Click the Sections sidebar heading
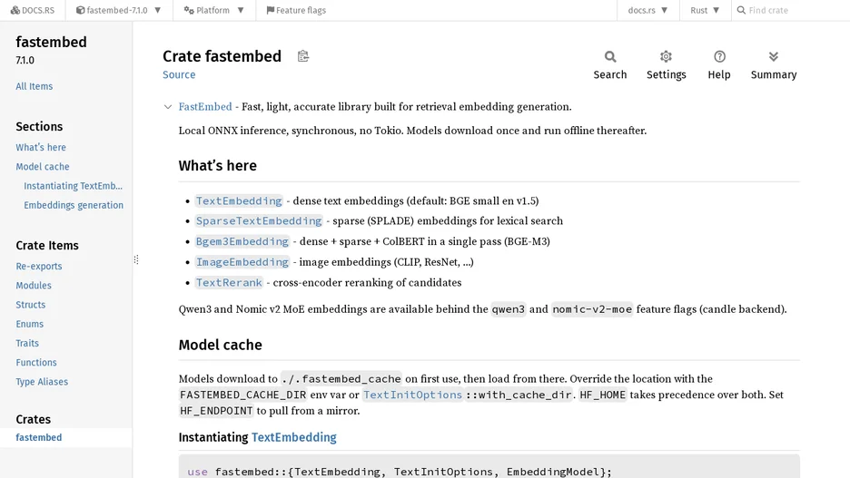Image resolution: width=850 pixels, height=478 pixels. [x=39, y=127]
